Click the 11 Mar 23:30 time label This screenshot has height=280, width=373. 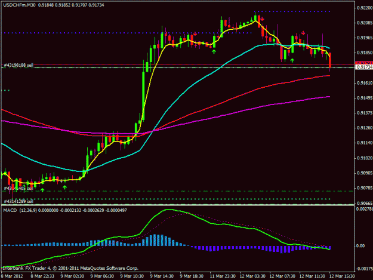click(223, 276)
